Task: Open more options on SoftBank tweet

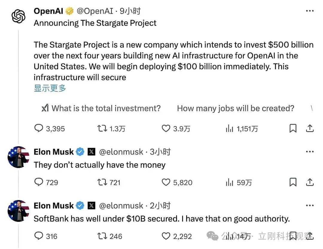Action: point(310,206)
